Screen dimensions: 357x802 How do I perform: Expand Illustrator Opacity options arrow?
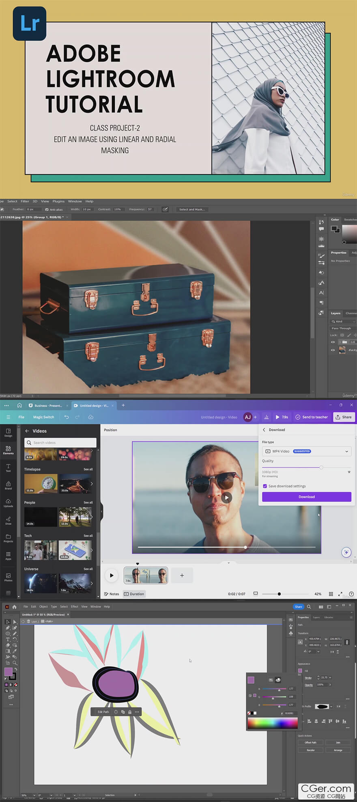[330, 685]
